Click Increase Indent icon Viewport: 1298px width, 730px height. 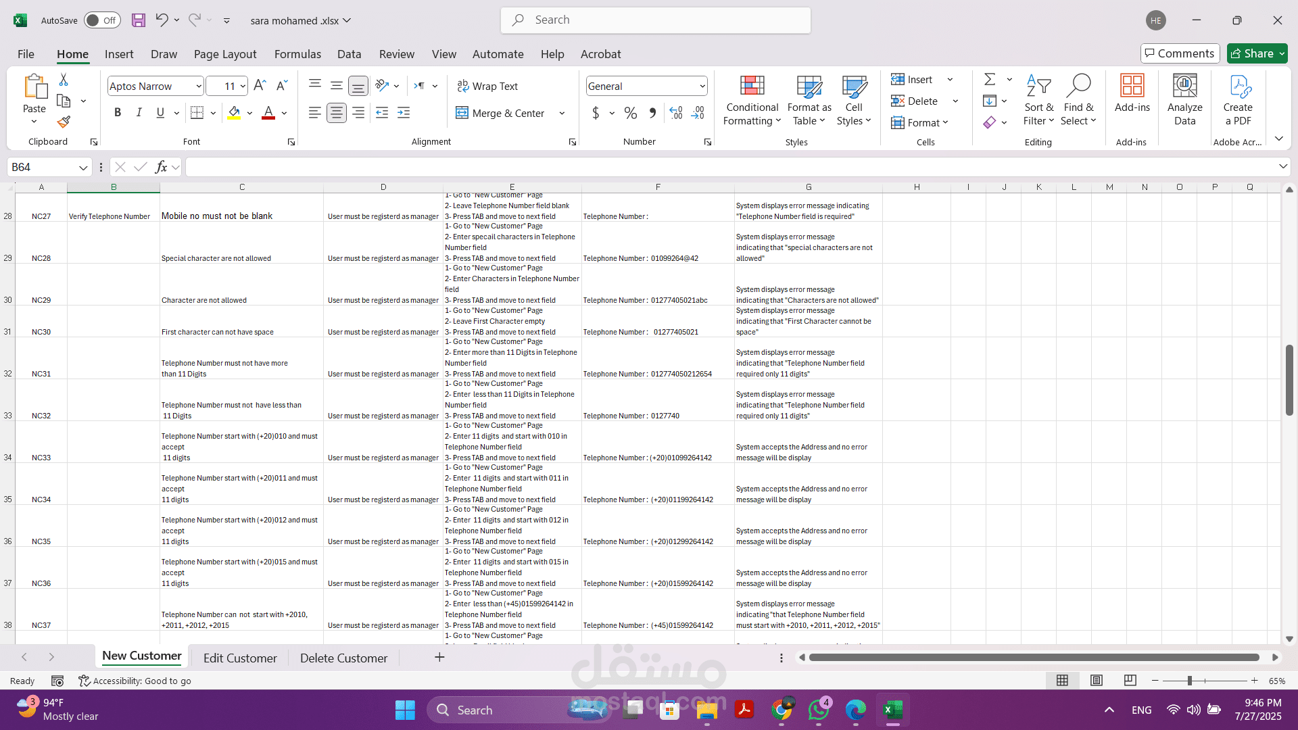[x=404, y=113]
